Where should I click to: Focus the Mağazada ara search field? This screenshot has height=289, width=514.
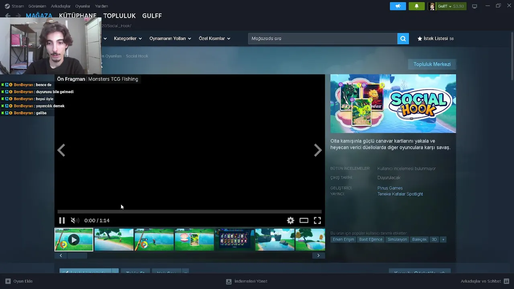point(322,39)
